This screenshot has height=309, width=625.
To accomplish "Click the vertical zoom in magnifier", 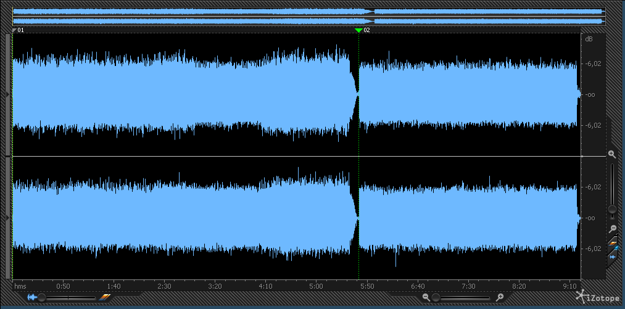I will tap(612, 154).
